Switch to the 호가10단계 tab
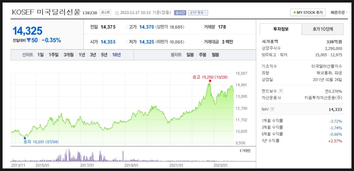 [x=322, y=29]
